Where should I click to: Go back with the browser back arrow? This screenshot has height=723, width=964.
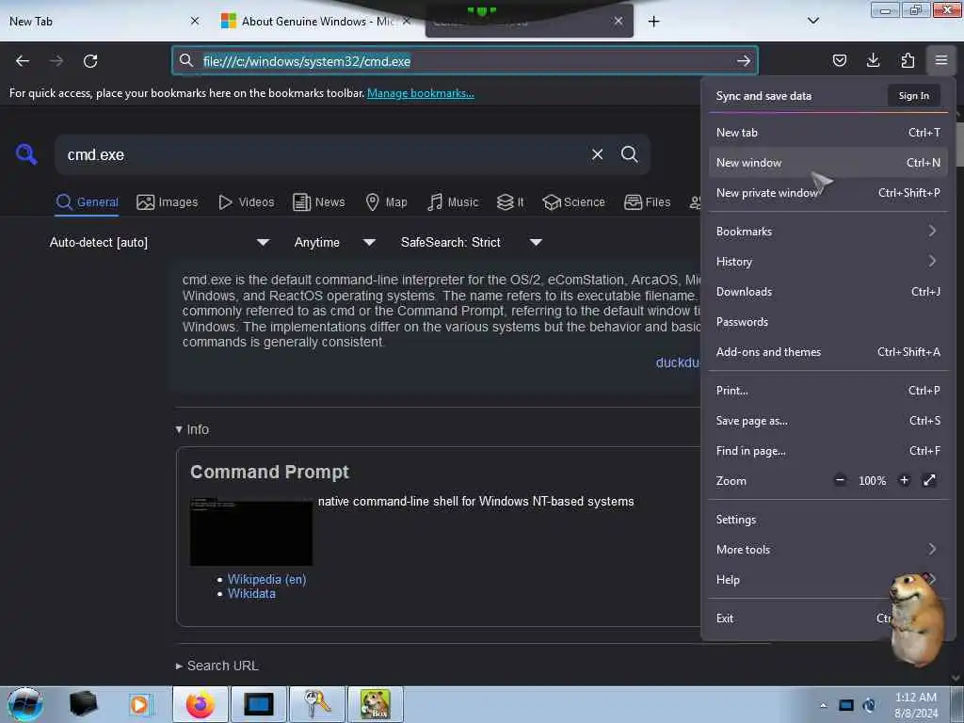[x=23, y=61]
